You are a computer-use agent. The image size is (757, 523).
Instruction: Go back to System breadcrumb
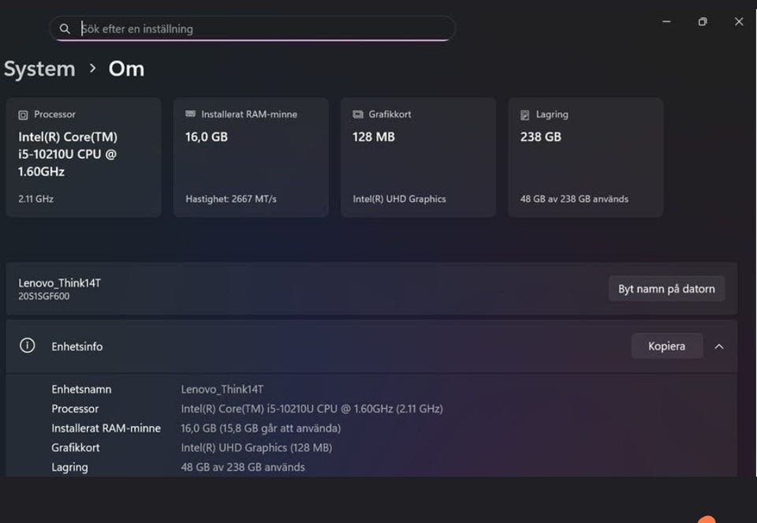(x=39, y=69)
